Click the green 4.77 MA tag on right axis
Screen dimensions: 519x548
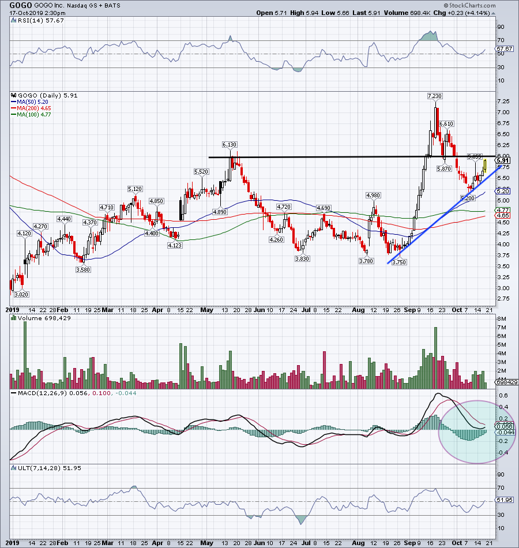(x=503, y=210)
